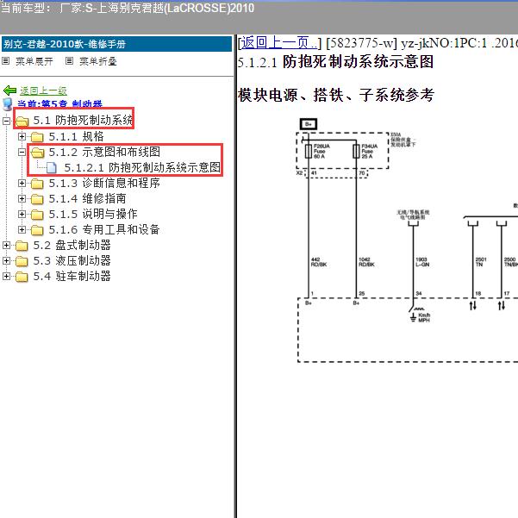Click the green back arrow icon
The width and height of the screenshot is (518, 518).
9,90
